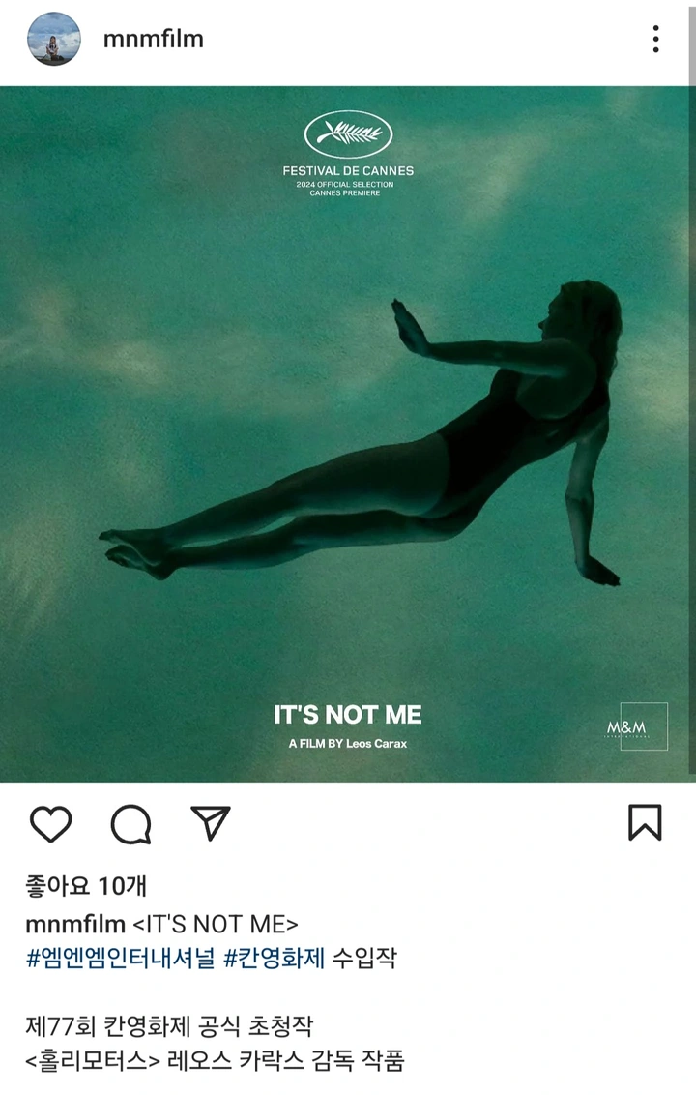This screenshot has height=1095, width=696.
Task: Open the #칸영화제 hashtag
Action: click(275, 958)
